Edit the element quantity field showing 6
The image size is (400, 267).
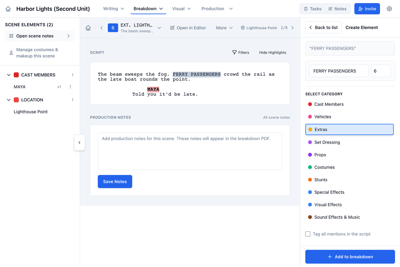point(381,71)
